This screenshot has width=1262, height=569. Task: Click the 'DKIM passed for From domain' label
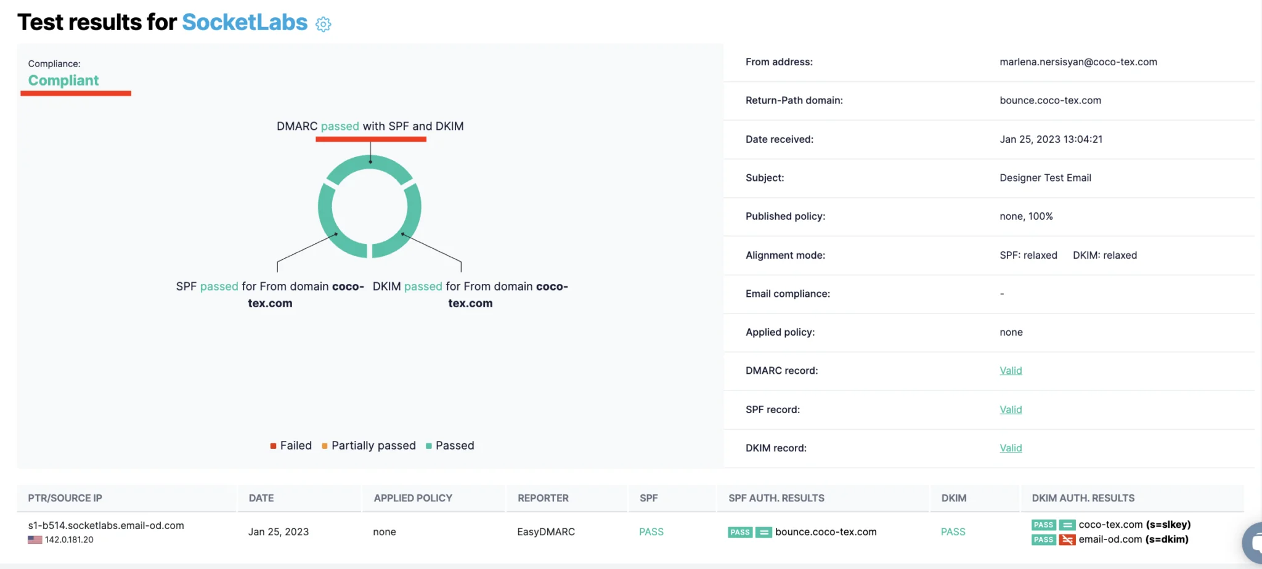point(470,295)
